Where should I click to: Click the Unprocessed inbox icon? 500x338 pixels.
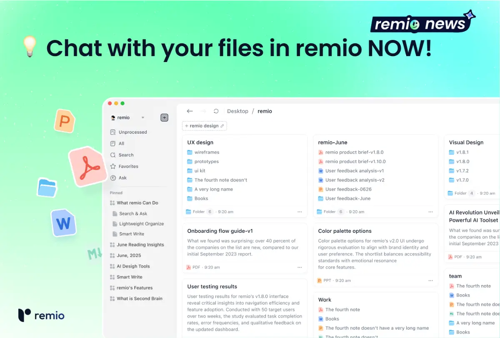pyautogui.click(x=112, y=132)
